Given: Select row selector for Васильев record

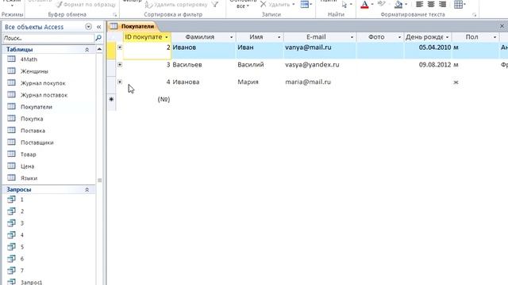Looking at the screenshot, I should (111, 67).
